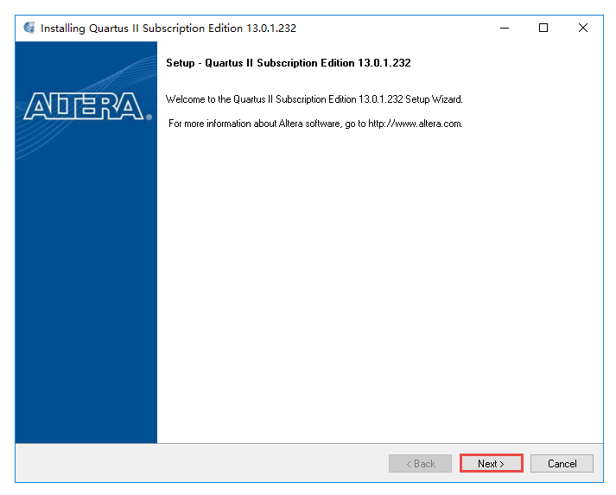The width and height of the screenshot is (616, 495).
Task: Click the "Welcome to the Quartus II" text line
Action: pos(314,99)
